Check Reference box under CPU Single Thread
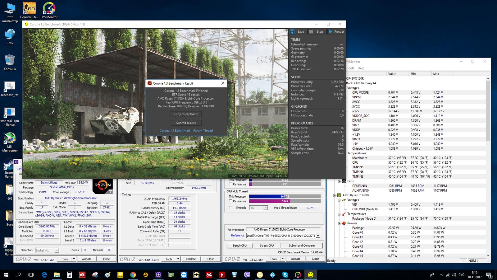 click(230, 184)
